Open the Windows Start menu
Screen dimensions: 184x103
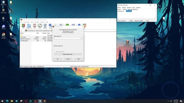tap(2, 101)
